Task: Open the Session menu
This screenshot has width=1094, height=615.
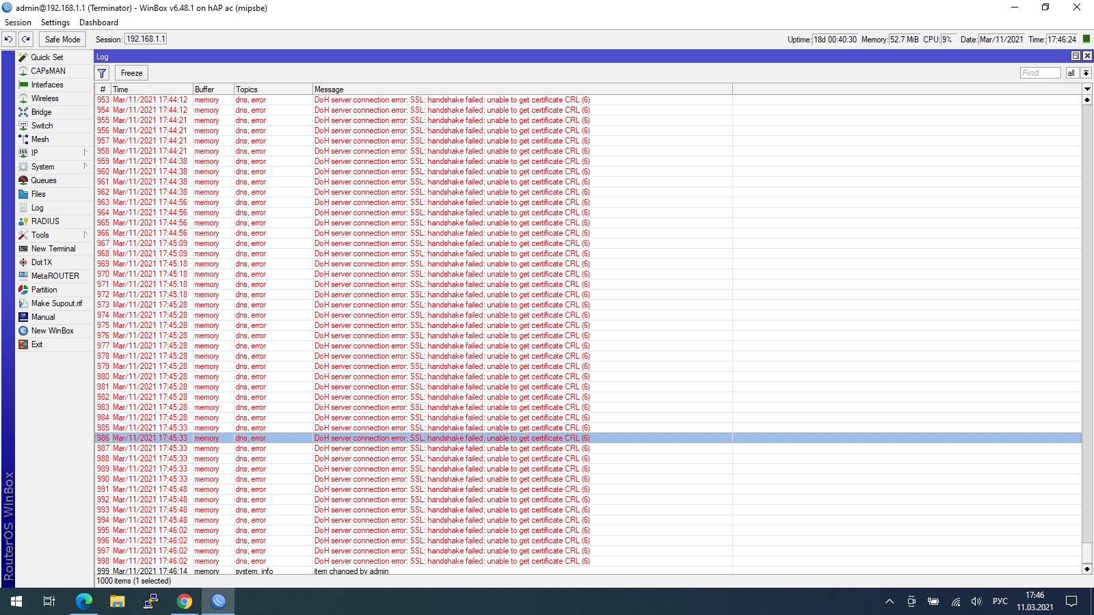Action: pyautogui.click(x=18, y=23)
